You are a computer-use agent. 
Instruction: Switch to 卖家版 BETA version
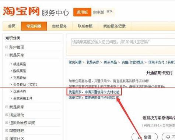pyautogui.click(x=103, y=12)
